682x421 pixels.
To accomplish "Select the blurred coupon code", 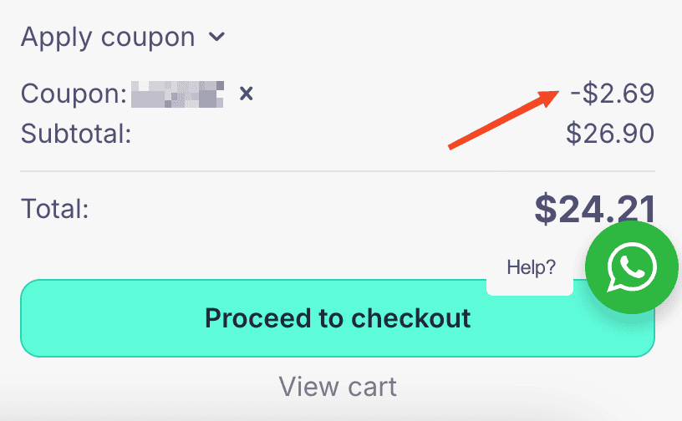I will pyautogui.click(x=177, y=93).
